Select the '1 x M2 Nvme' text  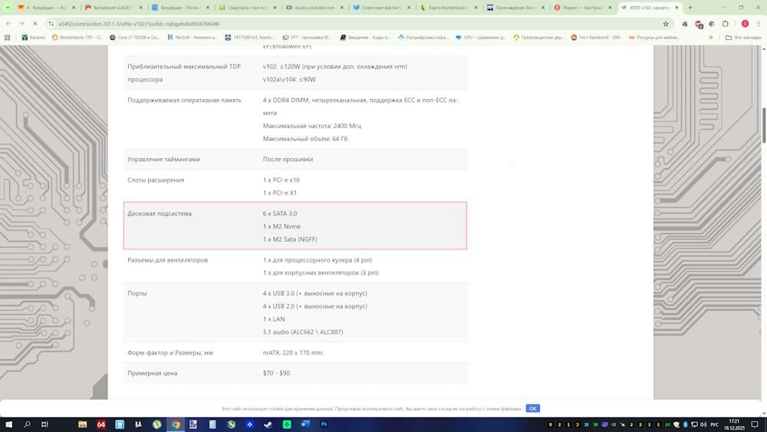point(281,226)
